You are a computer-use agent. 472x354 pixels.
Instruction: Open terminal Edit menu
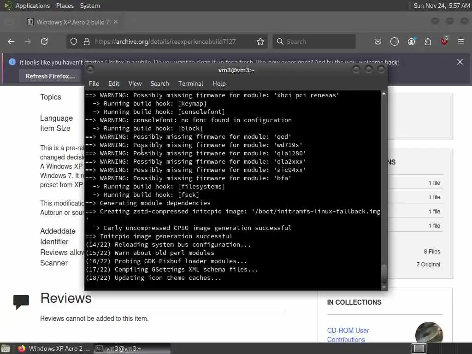114,84
